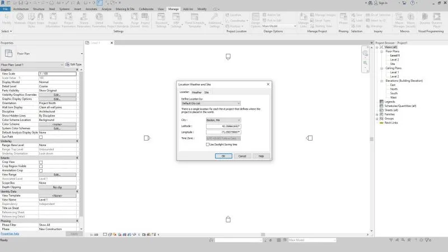Open Shared Parameters
Screen dimensions: 448x252
pos(84,20)
